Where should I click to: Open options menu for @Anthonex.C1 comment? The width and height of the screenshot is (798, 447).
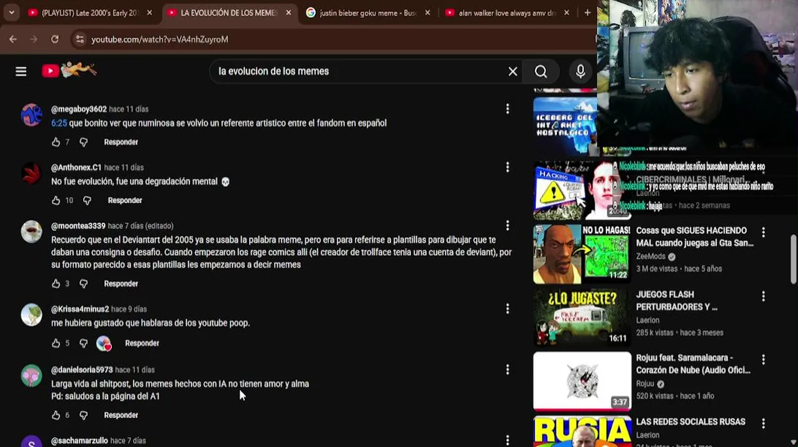point(507,167)
